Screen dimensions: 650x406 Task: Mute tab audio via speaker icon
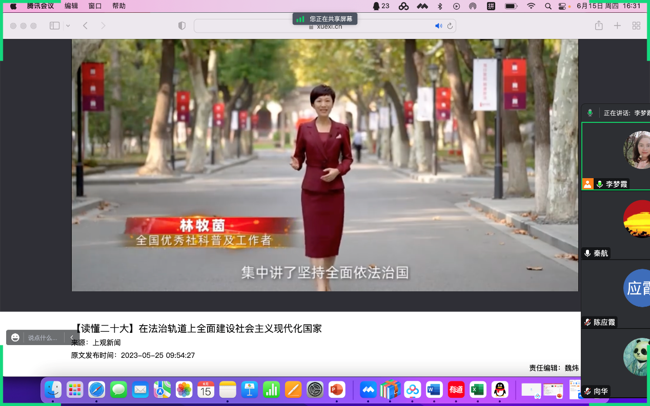[438, 26]
